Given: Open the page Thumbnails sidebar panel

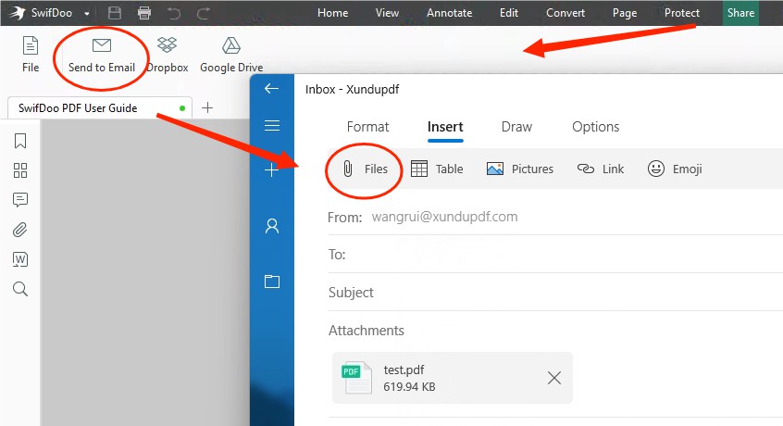Looking at the screenshot, I should [x=20, y=170].
